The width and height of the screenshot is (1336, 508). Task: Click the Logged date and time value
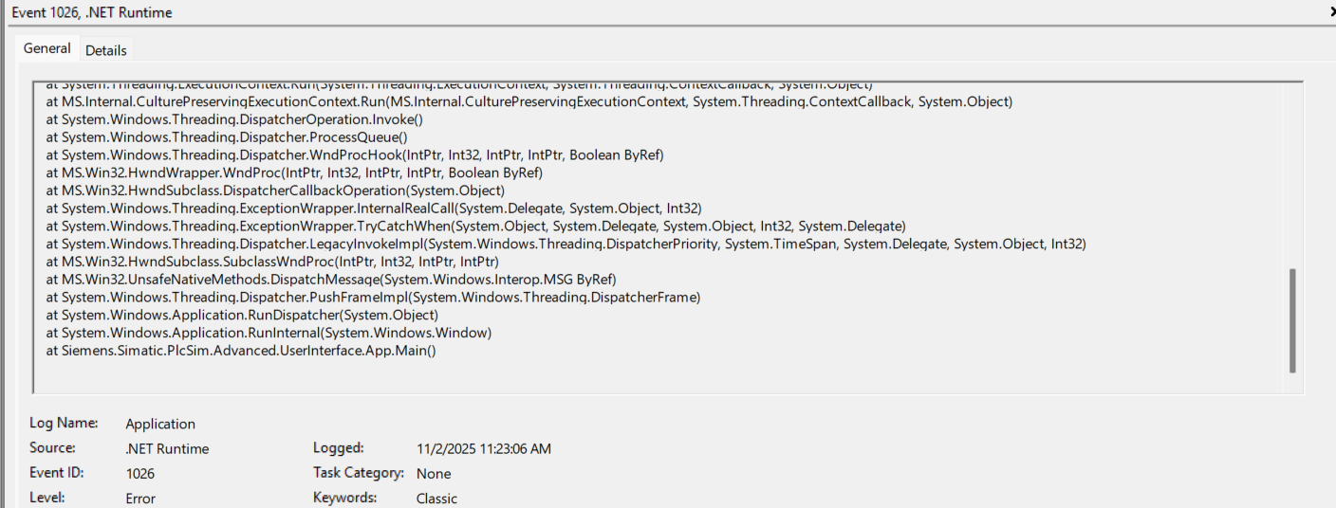tap(483, 448)
